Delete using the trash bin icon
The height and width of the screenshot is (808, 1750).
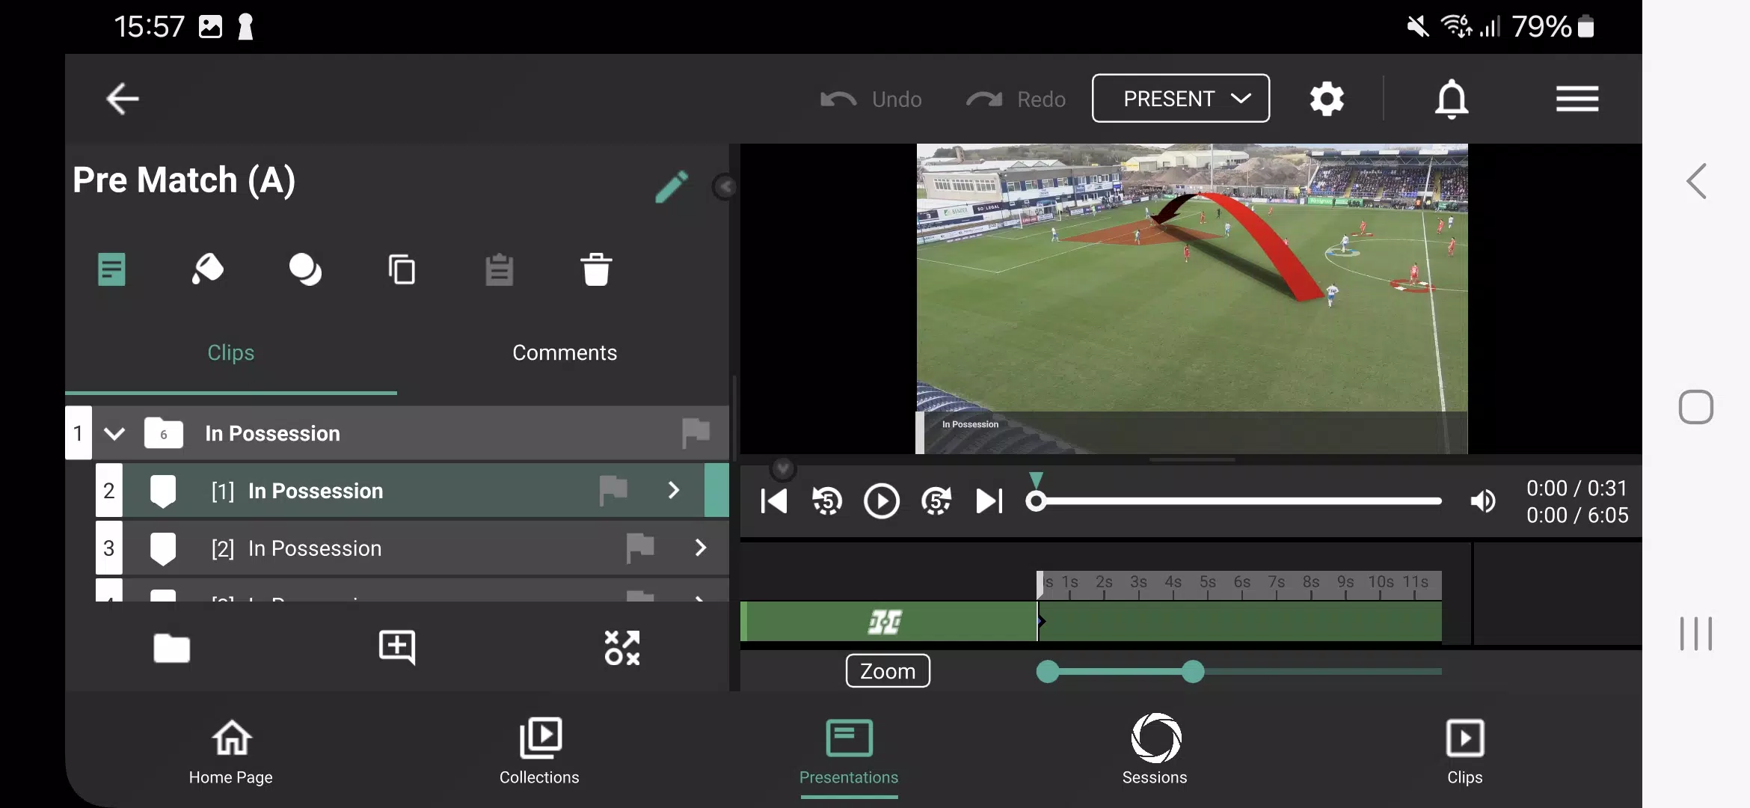pyautogui.click(x=596, y=269)
